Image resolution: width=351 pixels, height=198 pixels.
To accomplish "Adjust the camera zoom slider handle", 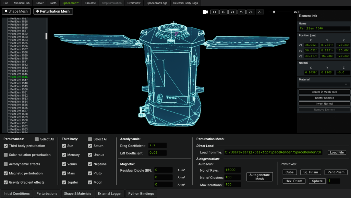I will click(274, 12).
